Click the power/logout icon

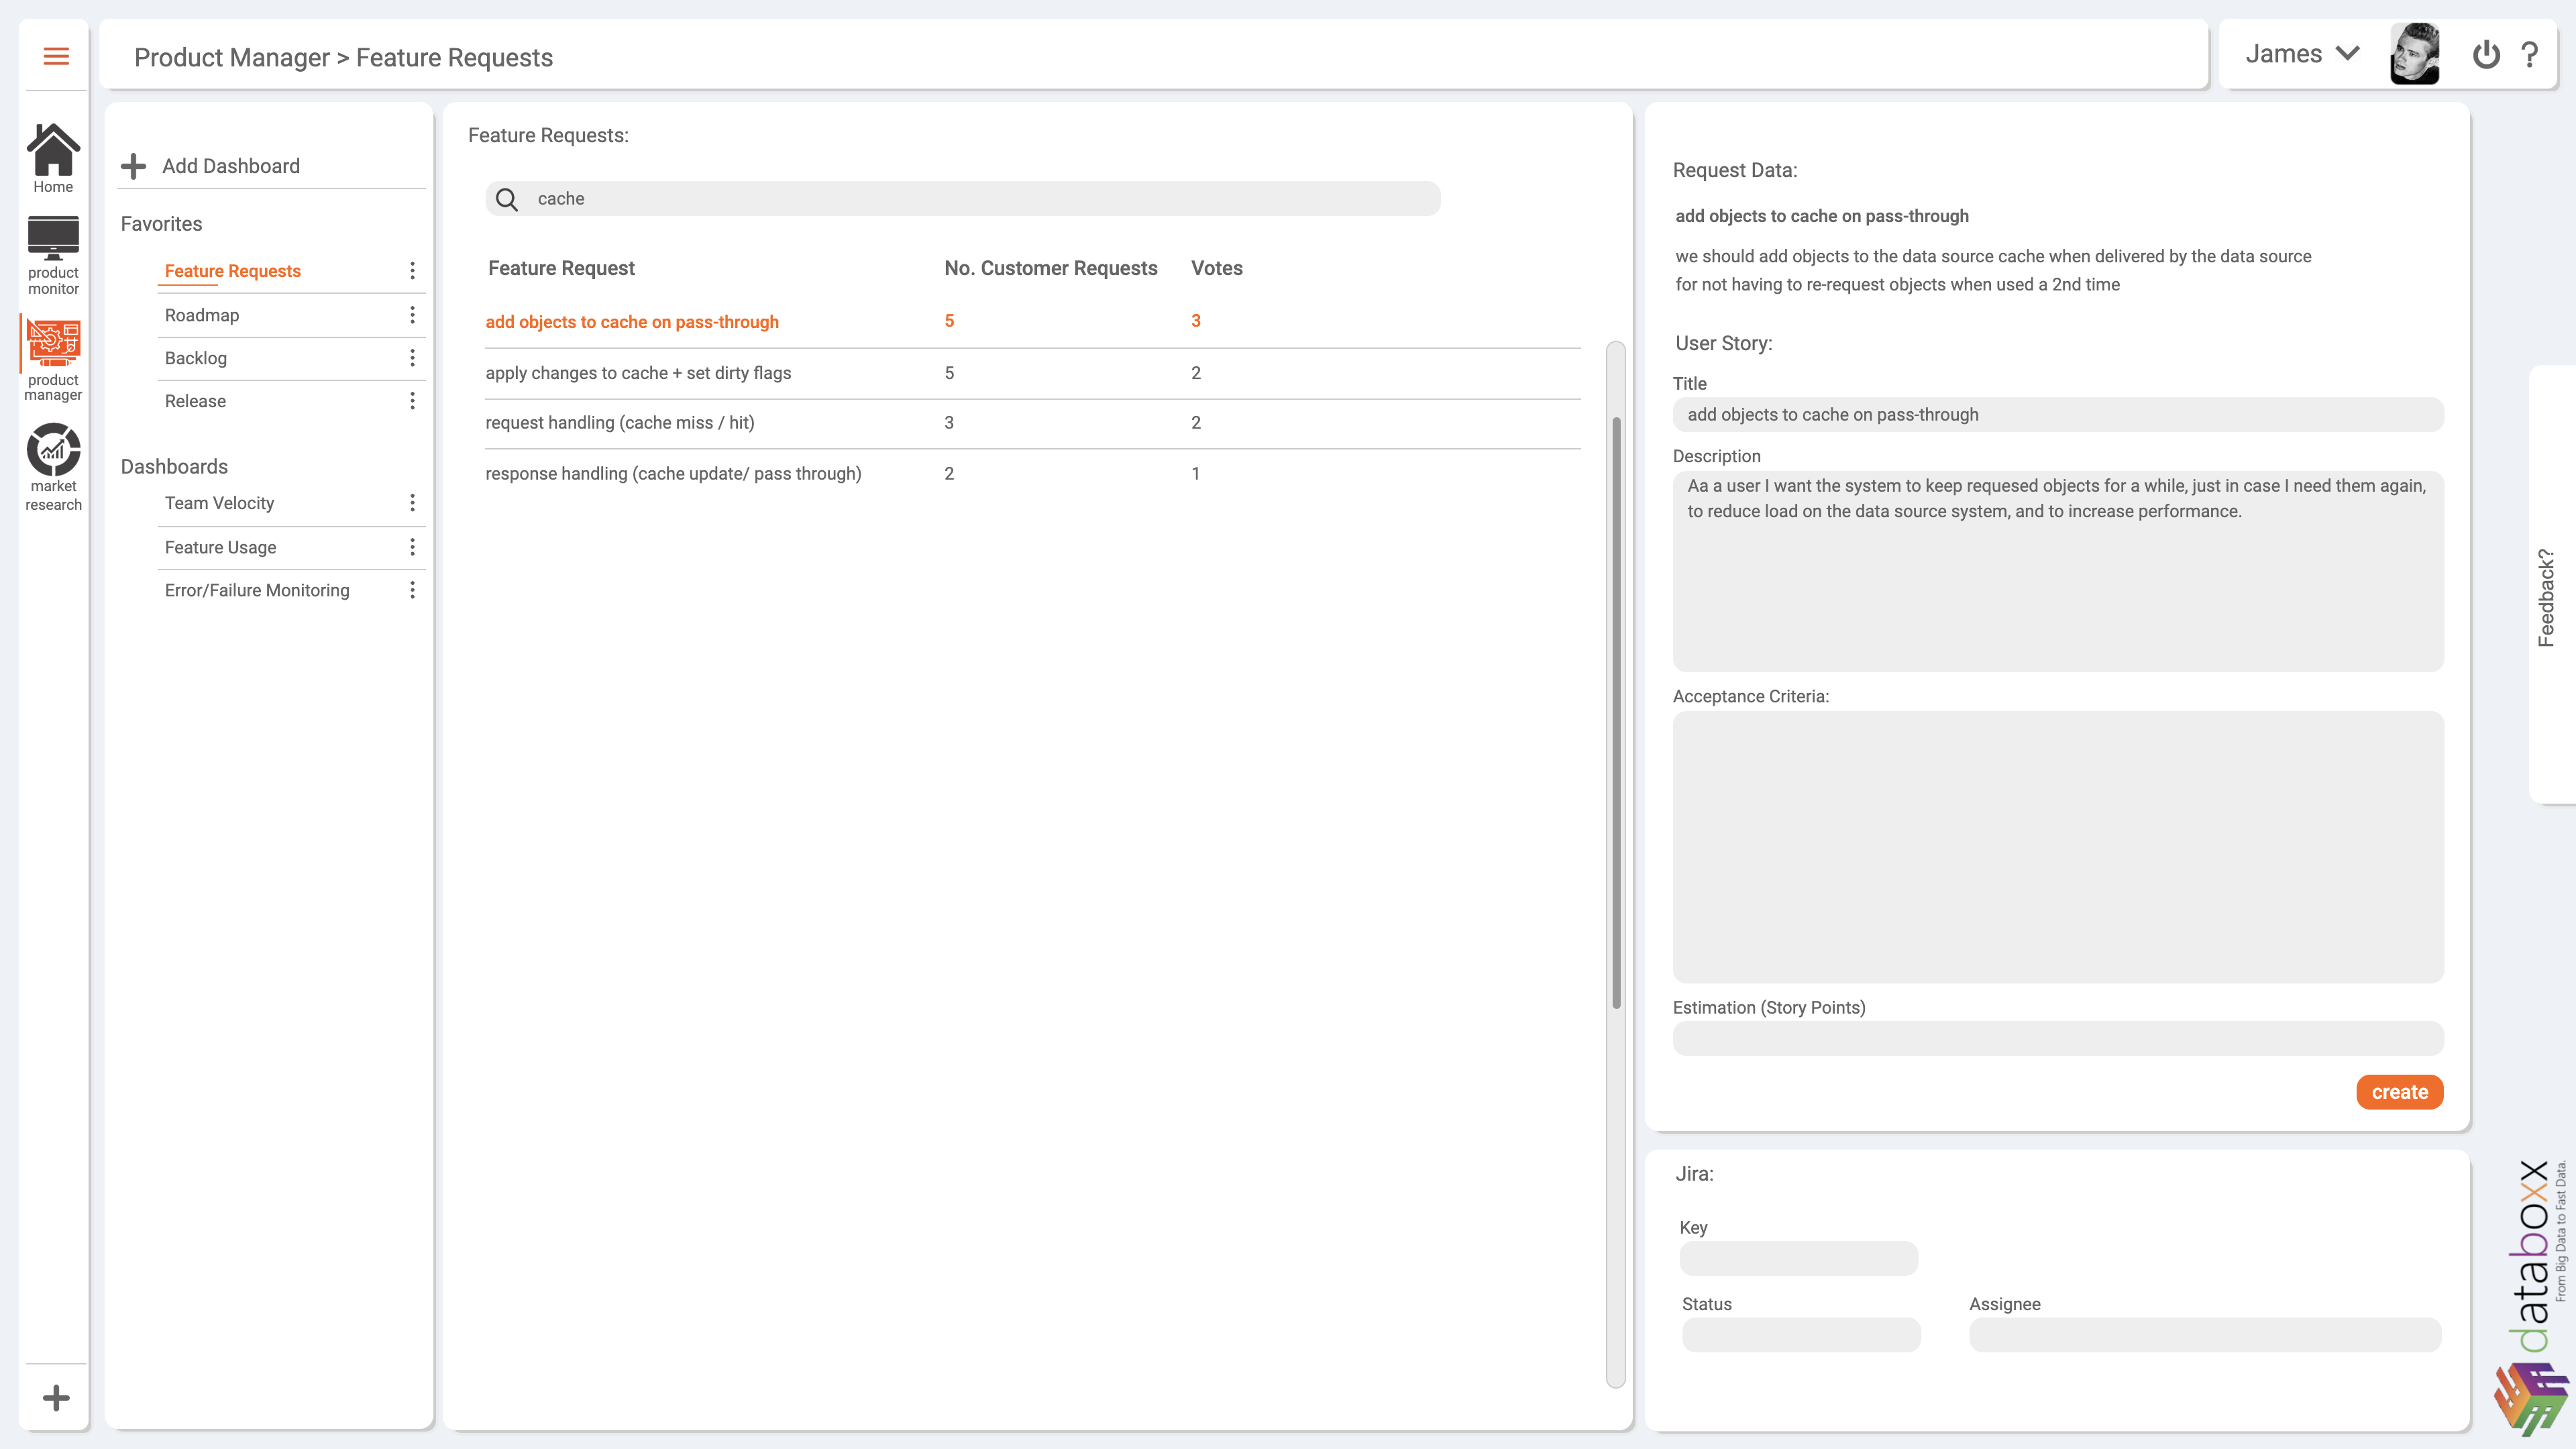tap(2486, 55)
